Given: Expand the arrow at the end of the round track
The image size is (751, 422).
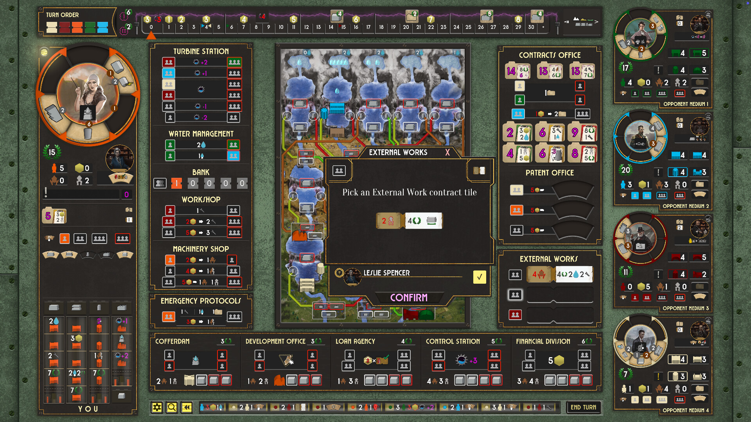Looking at the screenshot, I should (596, 22).
